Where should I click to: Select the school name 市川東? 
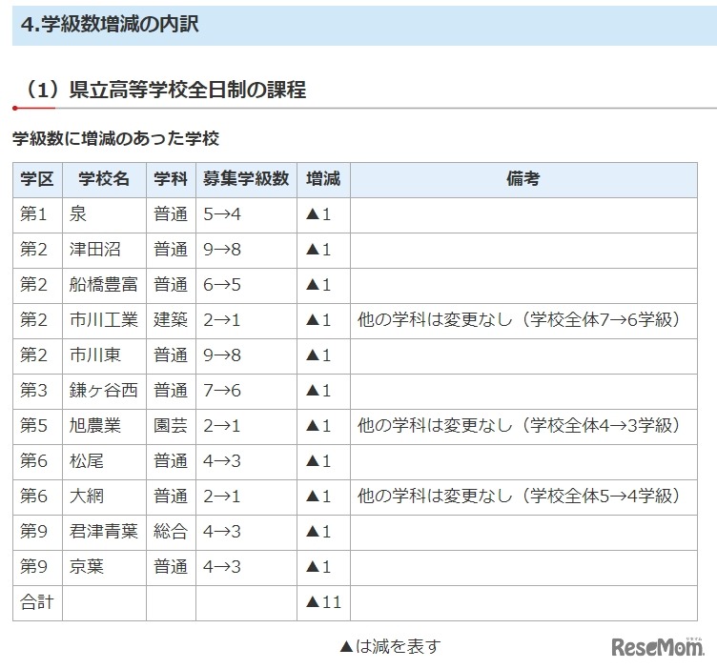(95, 355)
